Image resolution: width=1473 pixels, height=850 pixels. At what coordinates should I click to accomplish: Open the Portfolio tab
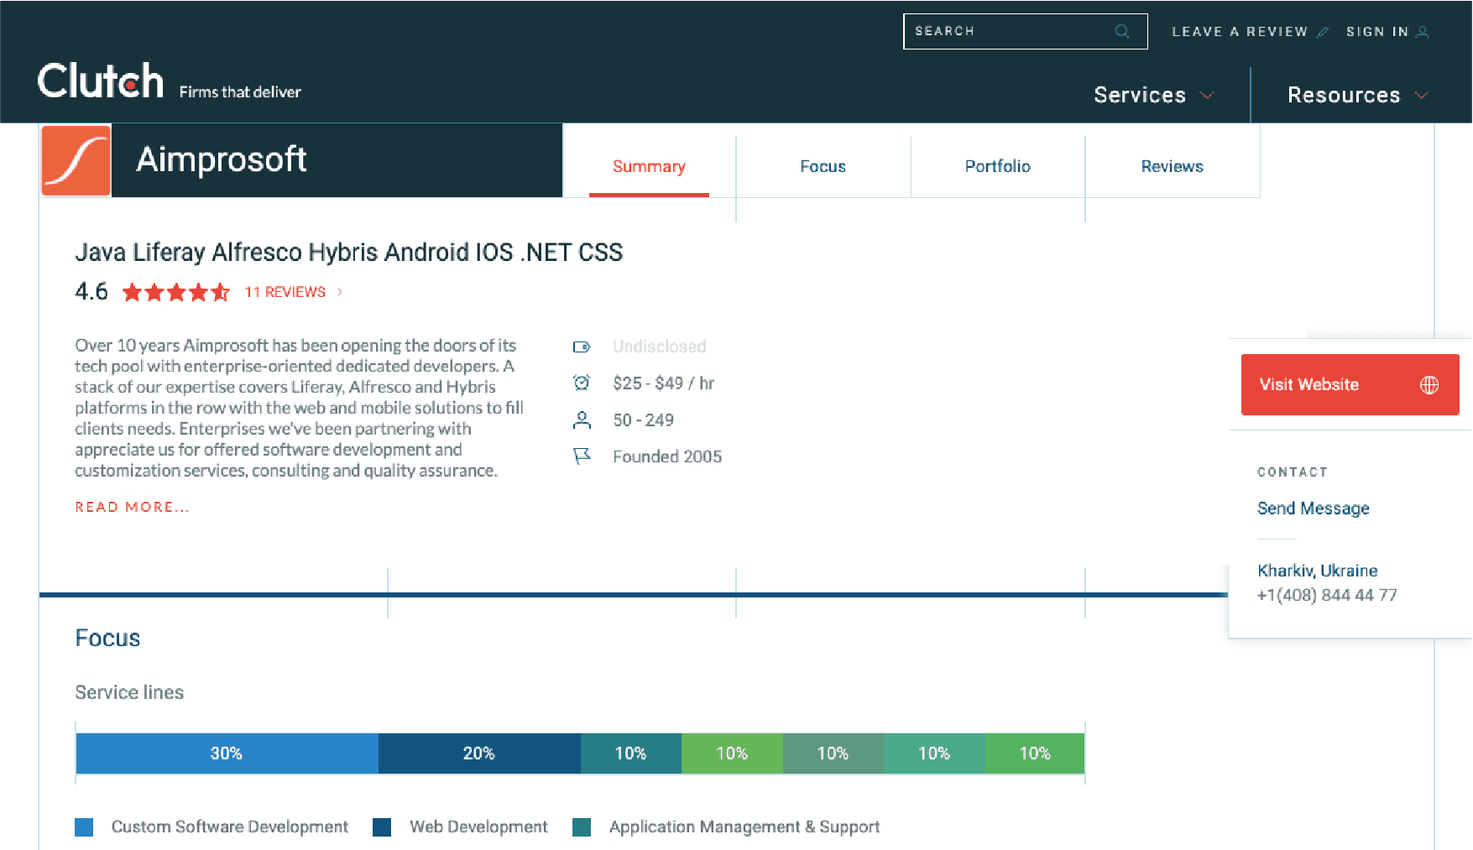(x=998, y=166)
